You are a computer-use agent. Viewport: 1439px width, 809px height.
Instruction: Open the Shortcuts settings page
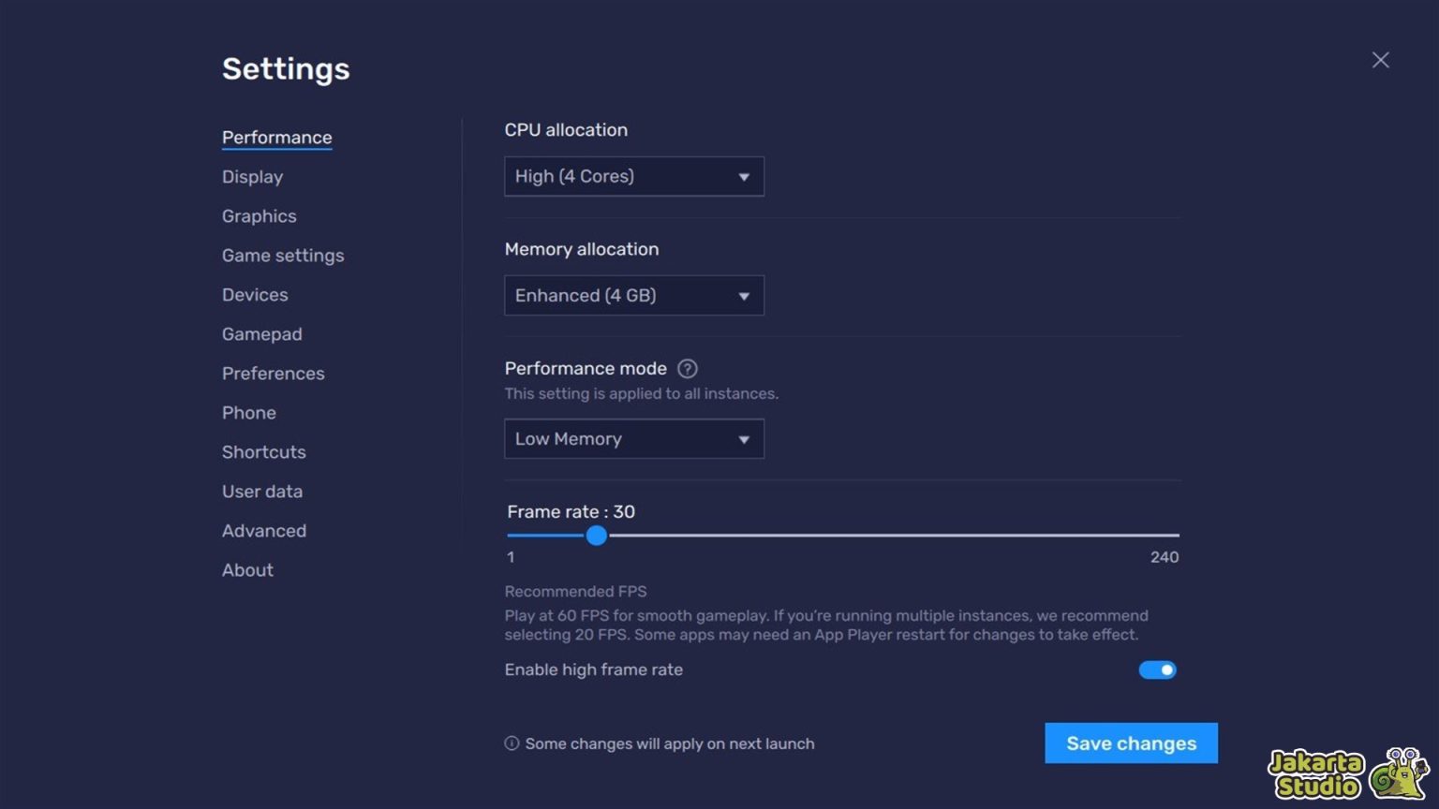click(x=263, y=451)
